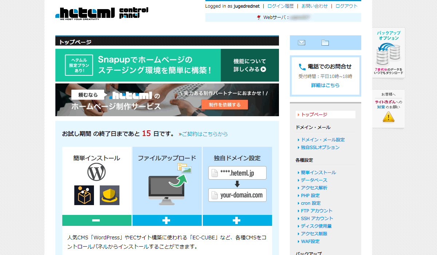Expand the 独自ドメイン設定 panel with plus

pos(237,220)
